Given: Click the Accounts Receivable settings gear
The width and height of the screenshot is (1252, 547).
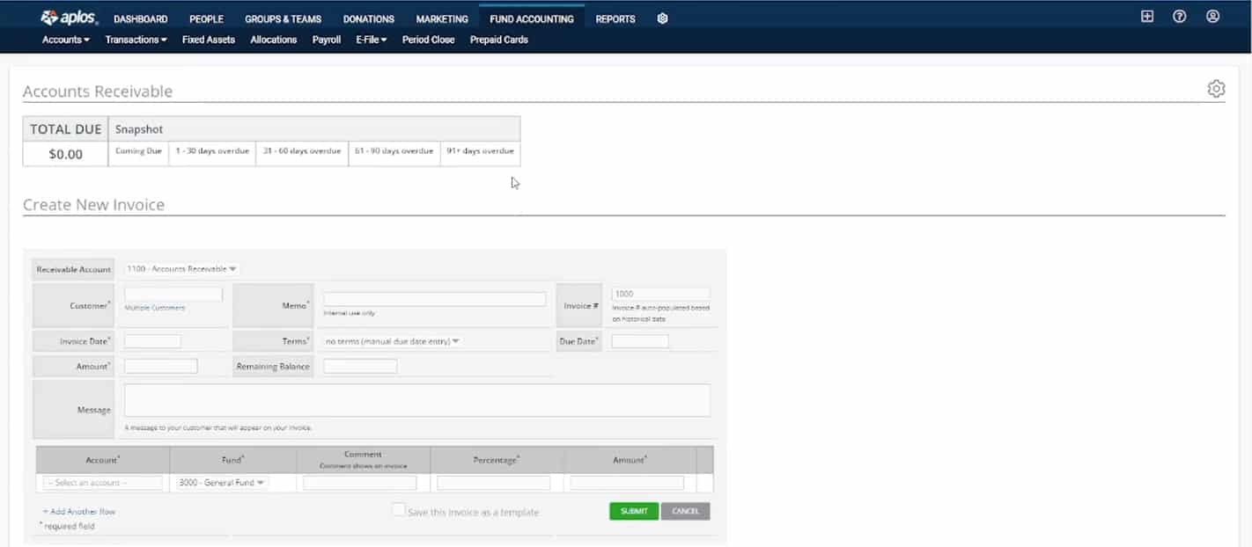Looking at the screenshot, I should tap(1216, 88).
